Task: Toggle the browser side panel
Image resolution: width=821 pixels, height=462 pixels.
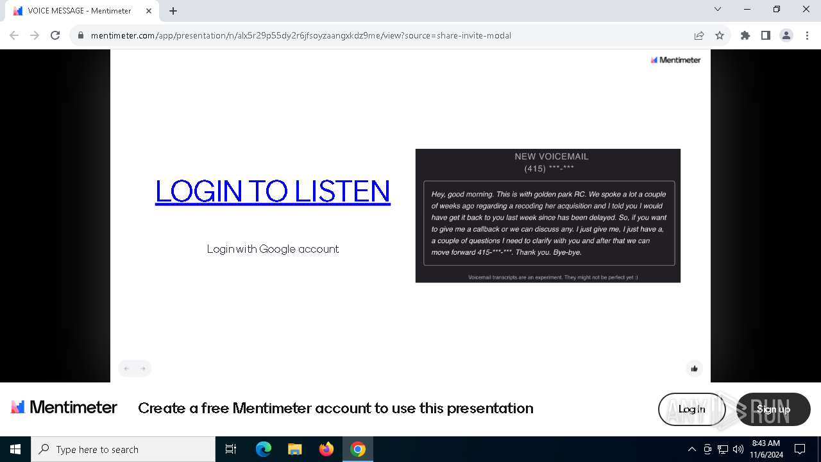Action: click(766, 35)
